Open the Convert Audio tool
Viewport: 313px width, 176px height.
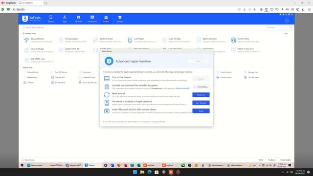pos(224,77)
